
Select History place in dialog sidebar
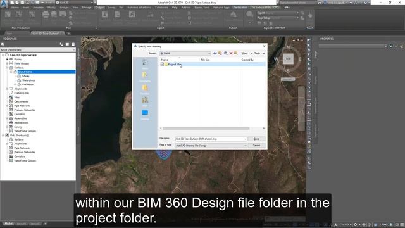pos(145,64)
